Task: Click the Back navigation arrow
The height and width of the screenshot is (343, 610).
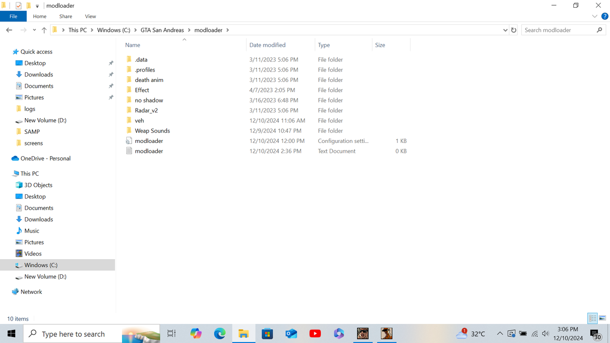Action: (x=9, y=30)
